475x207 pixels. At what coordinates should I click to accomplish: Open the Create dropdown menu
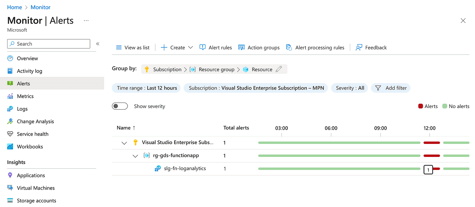(x=177, y=47)
